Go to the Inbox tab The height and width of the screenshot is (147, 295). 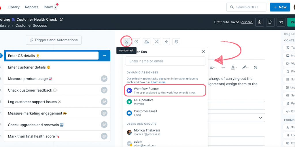pos(48,7)
